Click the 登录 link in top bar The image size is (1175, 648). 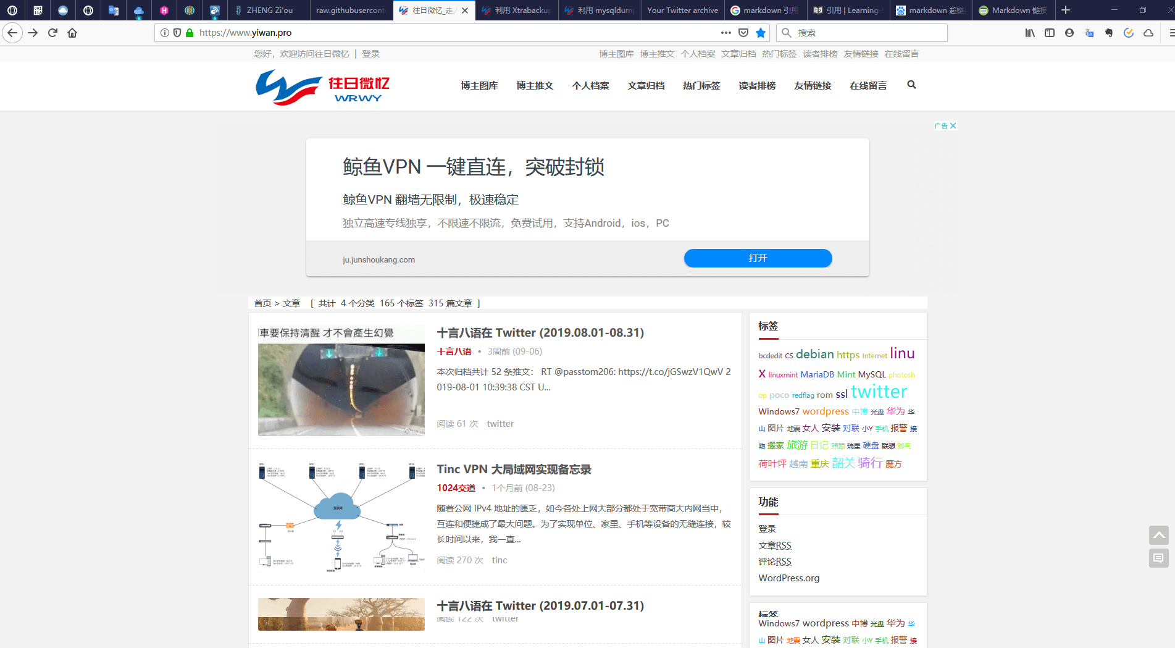(x=370, y=54)
